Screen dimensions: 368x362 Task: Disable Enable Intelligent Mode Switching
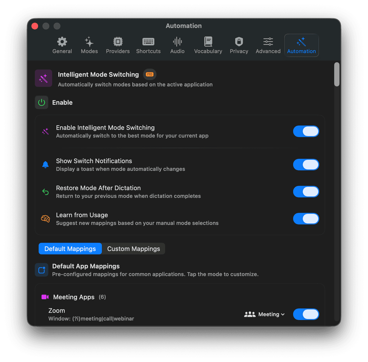click(306, 131)
